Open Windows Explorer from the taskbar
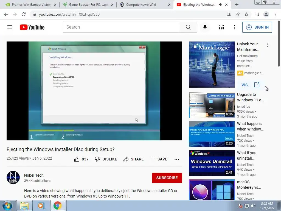 24,206
